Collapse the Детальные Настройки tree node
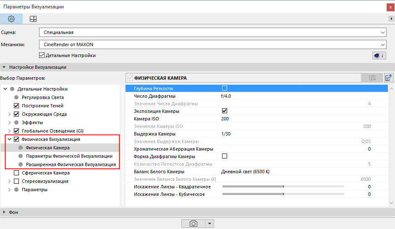Viewport: 395px width, 229px height. point(5,89)
